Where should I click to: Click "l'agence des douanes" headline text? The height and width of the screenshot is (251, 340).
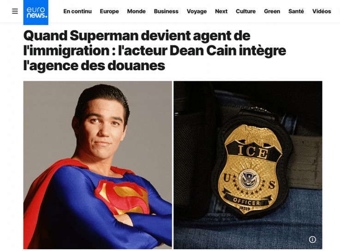pos(94,66)
